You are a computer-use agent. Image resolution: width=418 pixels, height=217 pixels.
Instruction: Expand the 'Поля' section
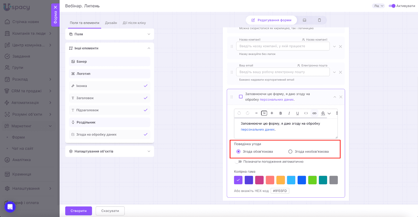(x=109, y=34)
